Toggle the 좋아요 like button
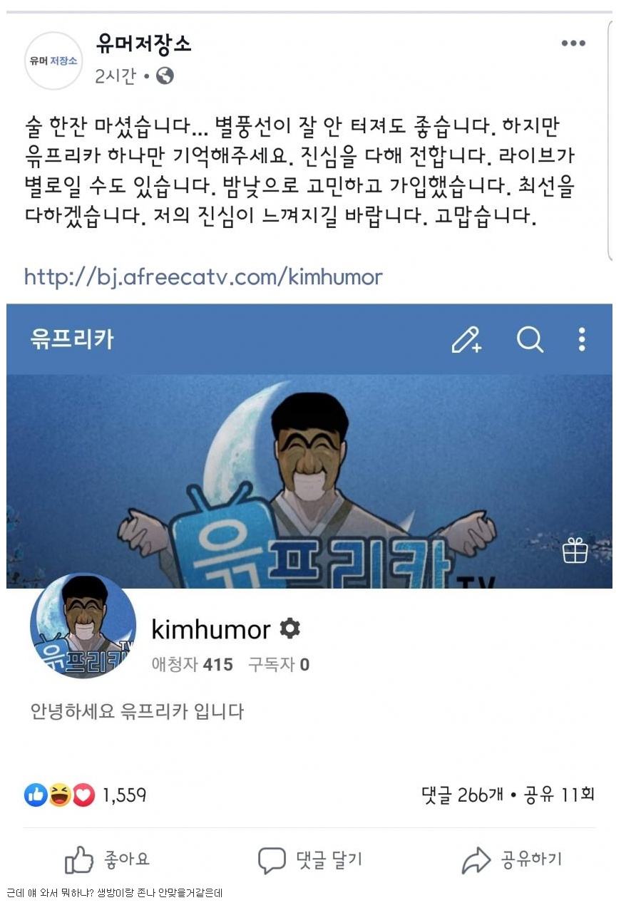Image resolution: width=636 pixels, height=915 pixels. 107,860
